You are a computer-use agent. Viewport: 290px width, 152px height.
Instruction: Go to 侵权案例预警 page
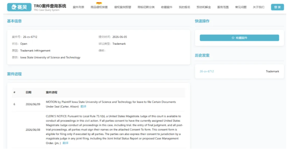(x=122, y=7)
